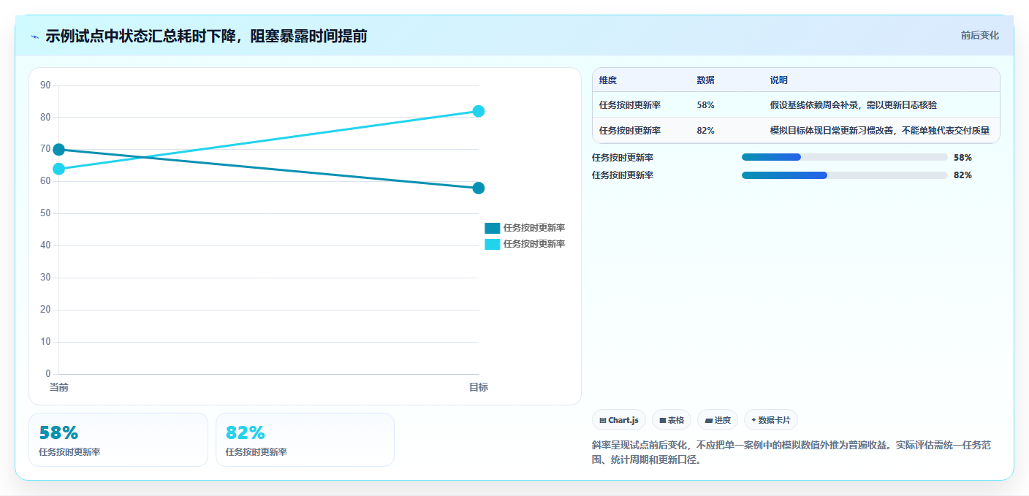Screen dimensions: 1029x496
Task: Select the 数据卡片 chip
Action: coord(771,420)
